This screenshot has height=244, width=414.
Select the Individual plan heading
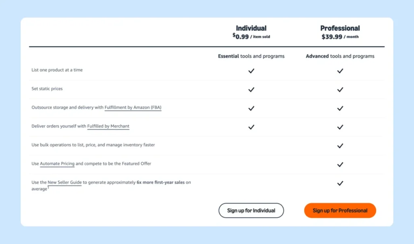point(251,28)
